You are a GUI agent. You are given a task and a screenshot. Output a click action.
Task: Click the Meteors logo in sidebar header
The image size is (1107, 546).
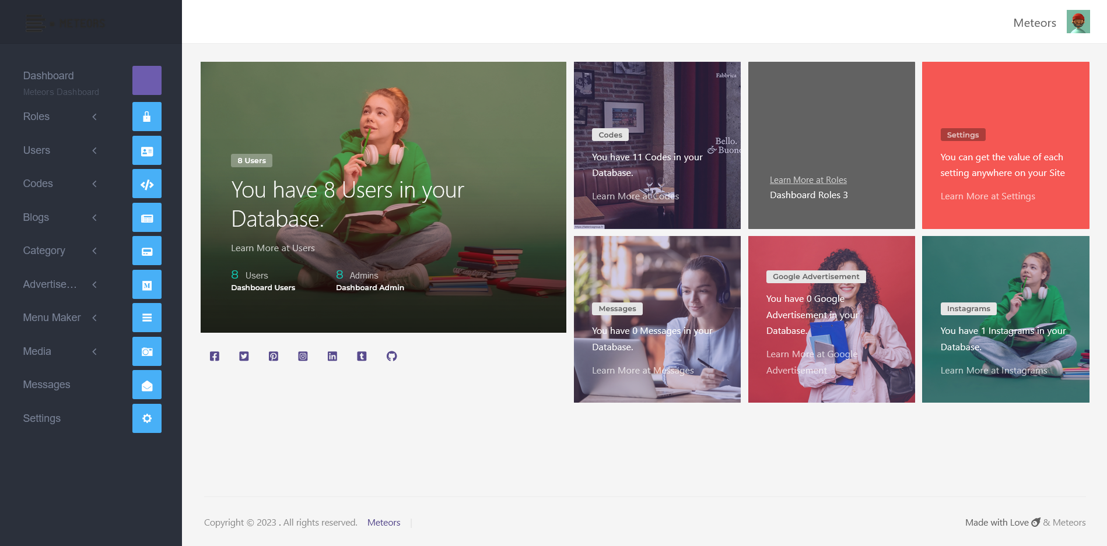(x=65, y=23)
